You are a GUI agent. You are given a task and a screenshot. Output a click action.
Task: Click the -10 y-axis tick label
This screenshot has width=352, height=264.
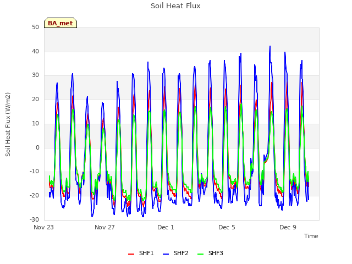(34, 172)
